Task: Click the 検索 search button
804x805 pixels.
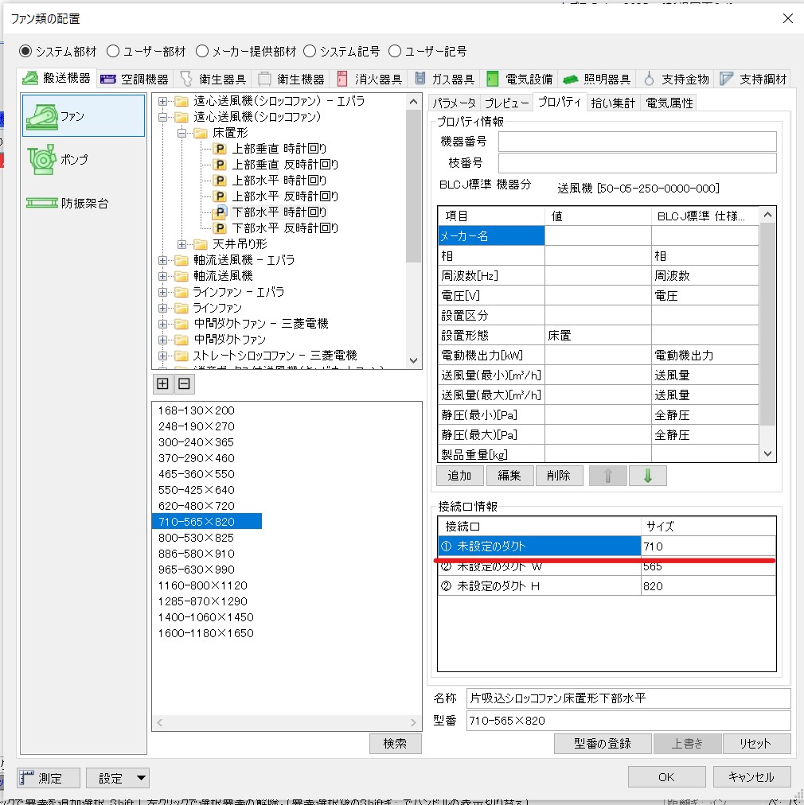Action: point(395,743)
